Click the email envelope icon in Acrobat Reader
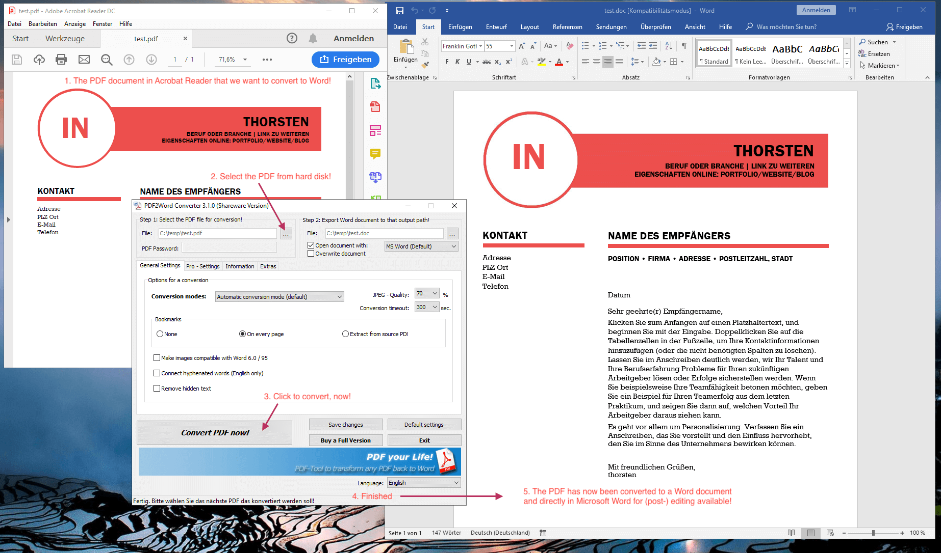 pyautogui.click(x=84, y=60)
